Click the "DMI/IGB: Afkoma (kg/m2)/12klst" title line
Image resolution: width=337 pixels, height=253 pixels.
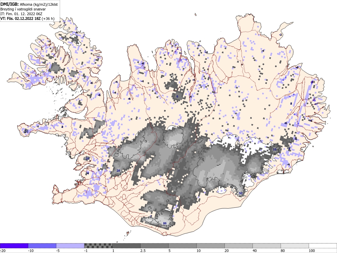(x=29, y=4)
